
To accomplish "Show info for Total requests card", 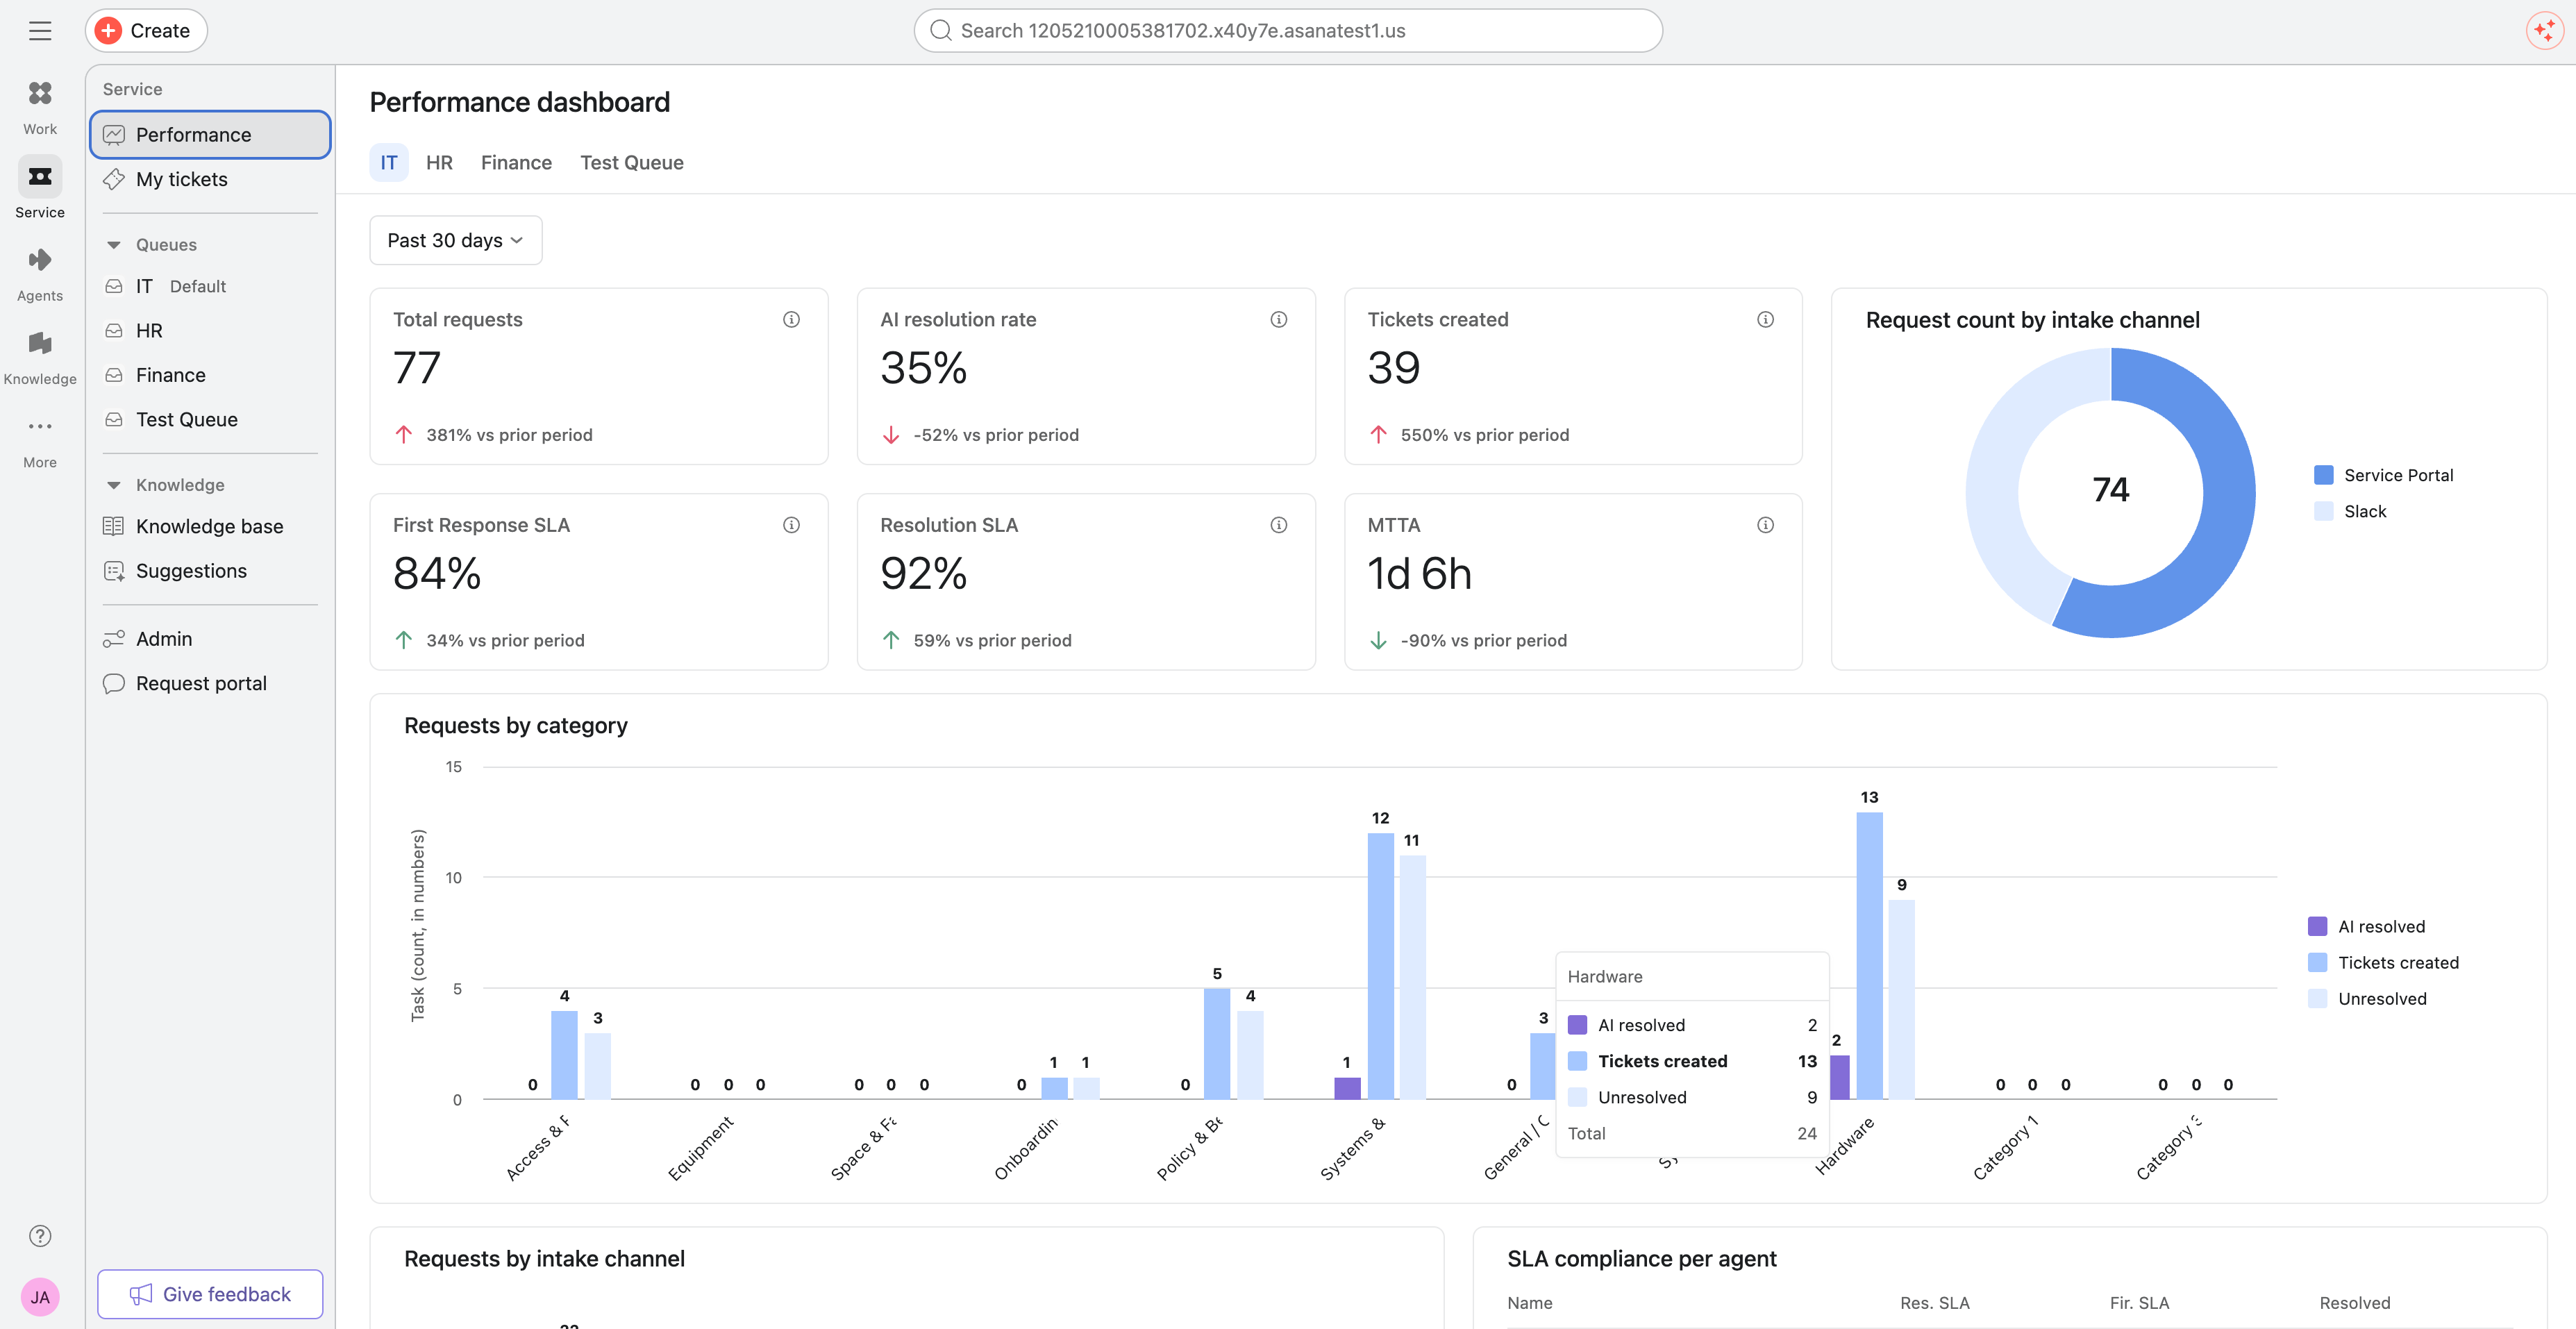I will (791, 320).
